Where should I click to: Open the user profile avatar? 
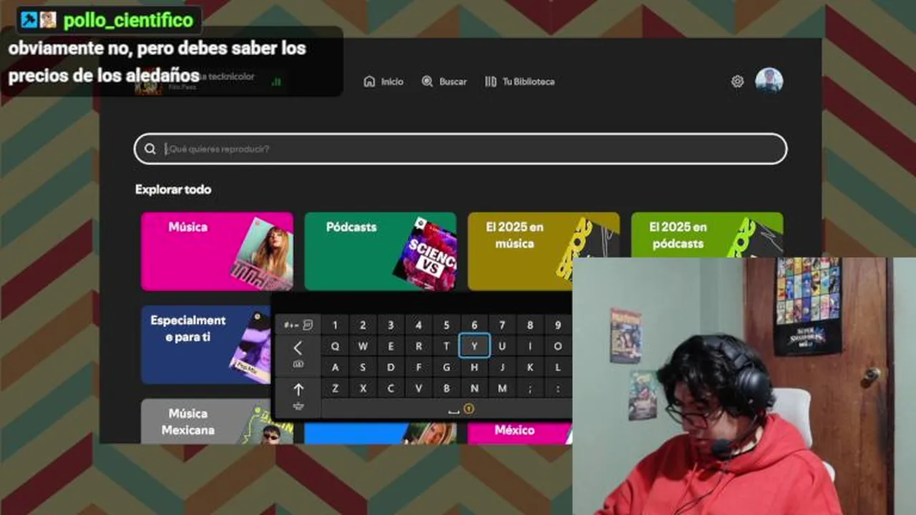coord(769,81)
